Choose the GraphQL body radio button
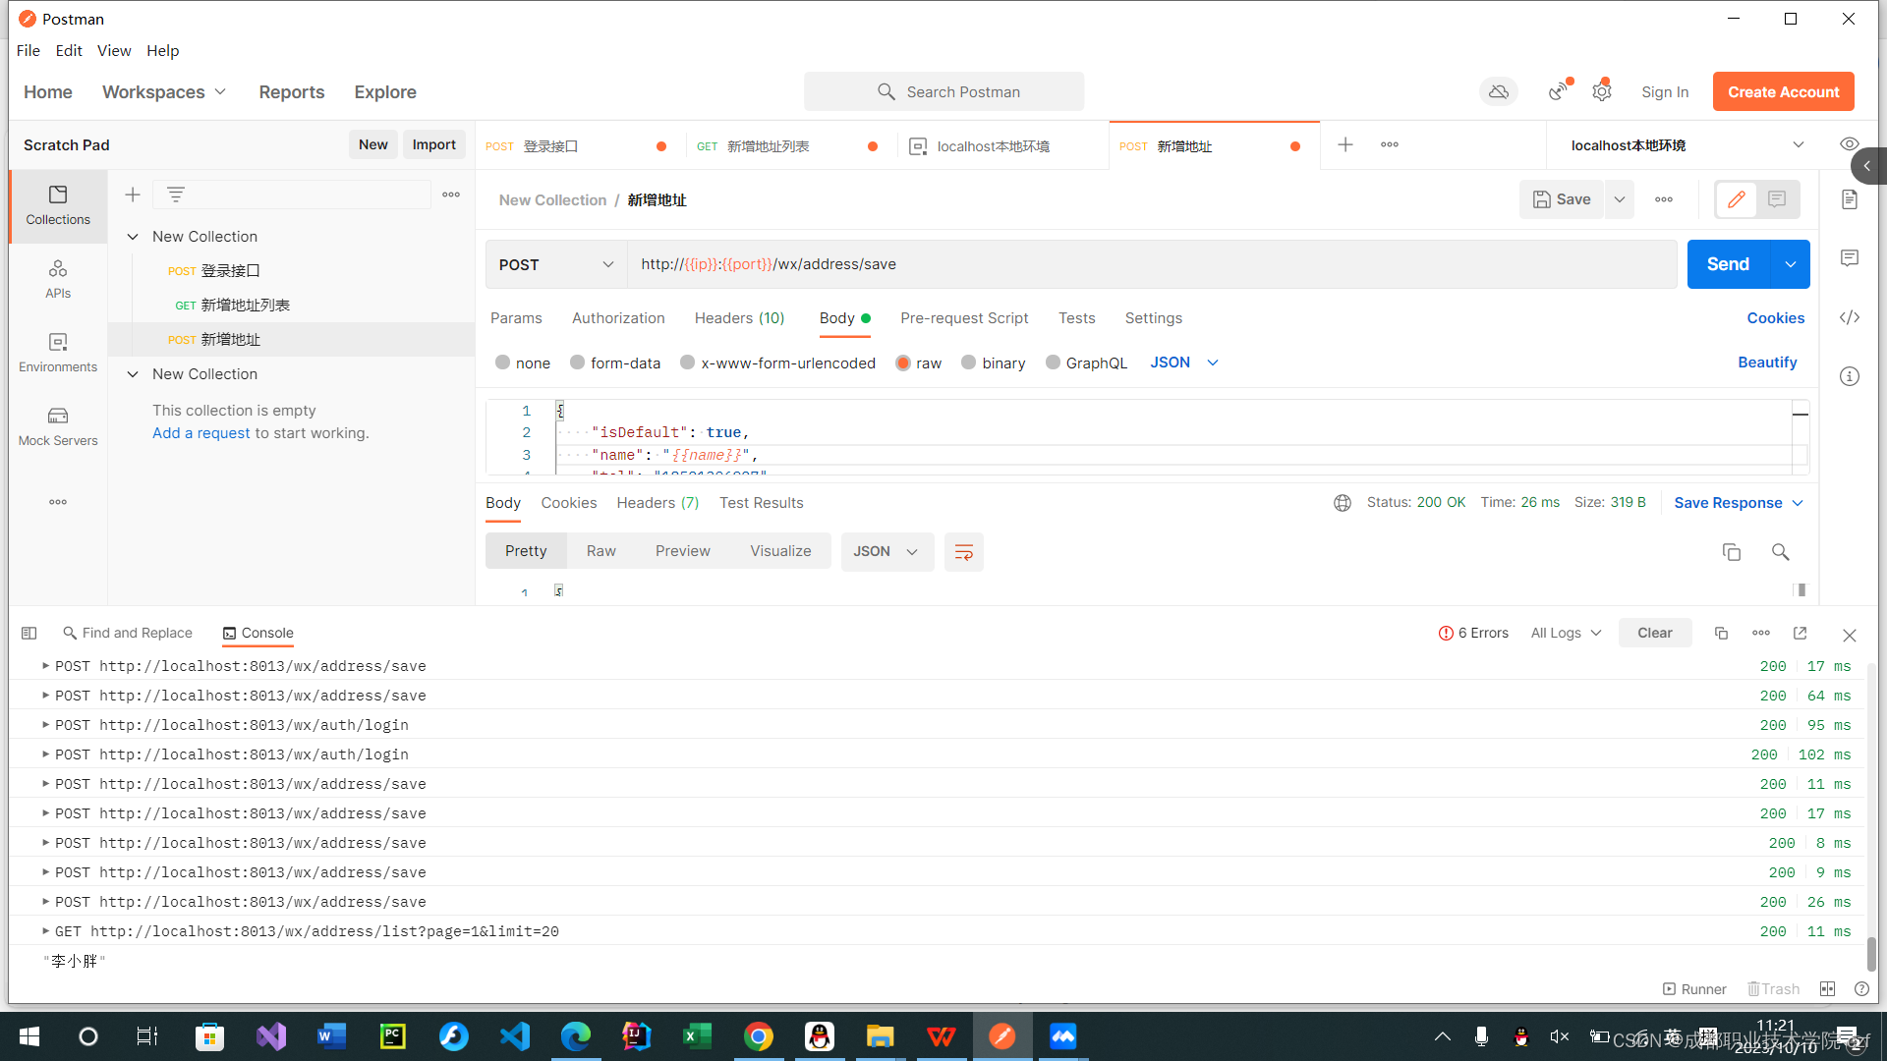This screenshot has width=1887, height=1061. (1054, 363)
